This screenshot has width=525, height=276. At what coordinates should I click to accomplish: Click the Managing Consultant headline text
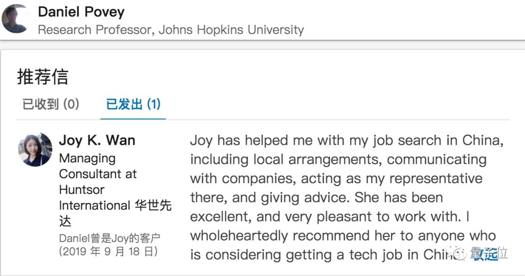tap(98, 166)
